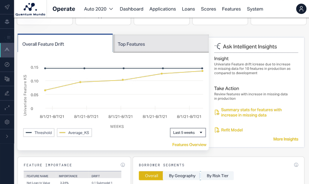Screen dimensions: 309x184
Task: Select the By Geography segment option
Action: pyautogui.click(x=182, y=176)
